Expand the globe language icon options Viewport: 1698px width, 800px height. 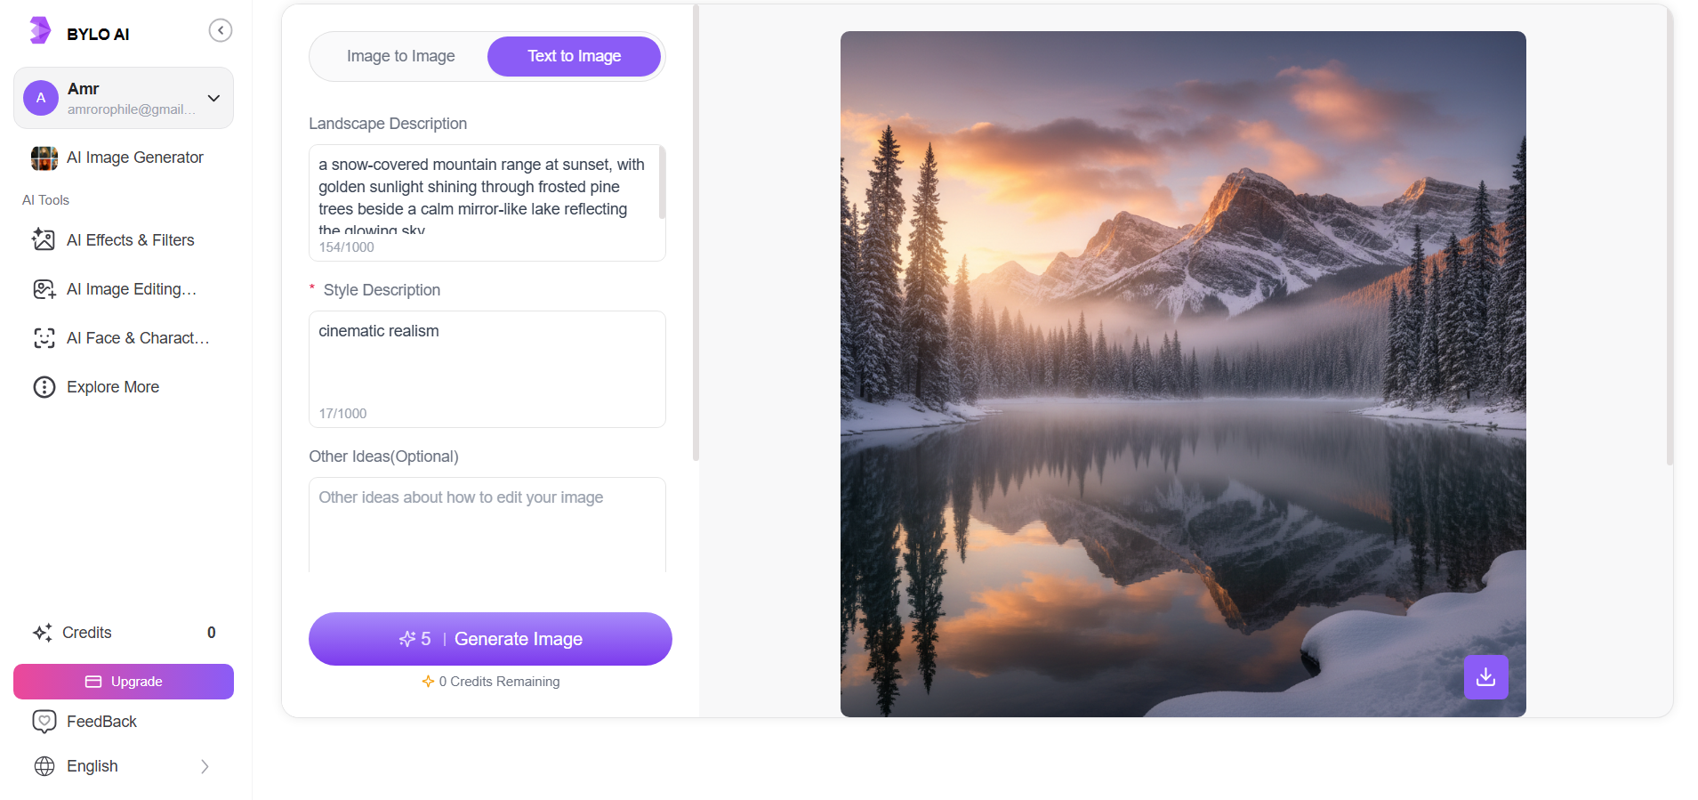(x=44, y=766)
